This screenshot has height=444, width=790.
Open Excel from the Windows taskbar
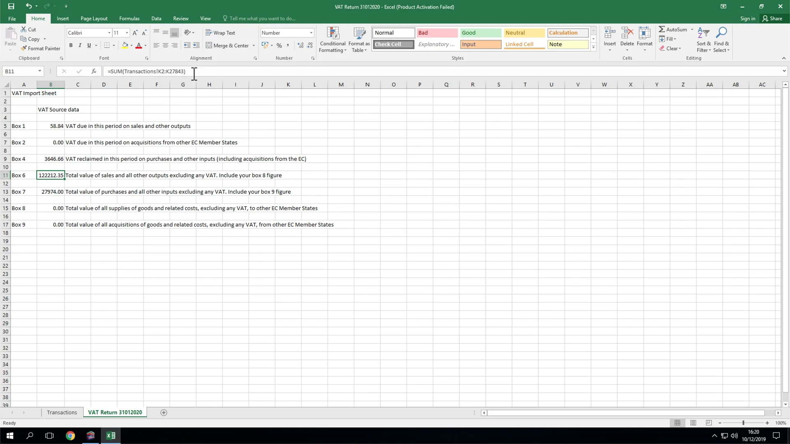coord(111,436)
